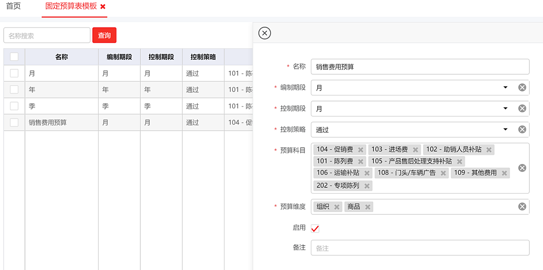Clear all 预算科目 selections
Image resolution: width=543 pixels, height=270 pixels.
[522, 168]
